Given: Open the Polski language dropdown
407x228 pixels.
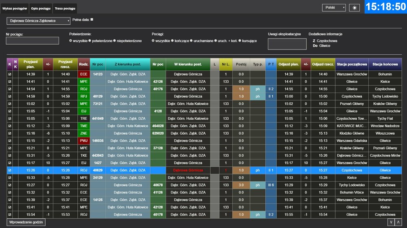Looking at the screenshot, I should pyautogui.click(x=334, y=8).
